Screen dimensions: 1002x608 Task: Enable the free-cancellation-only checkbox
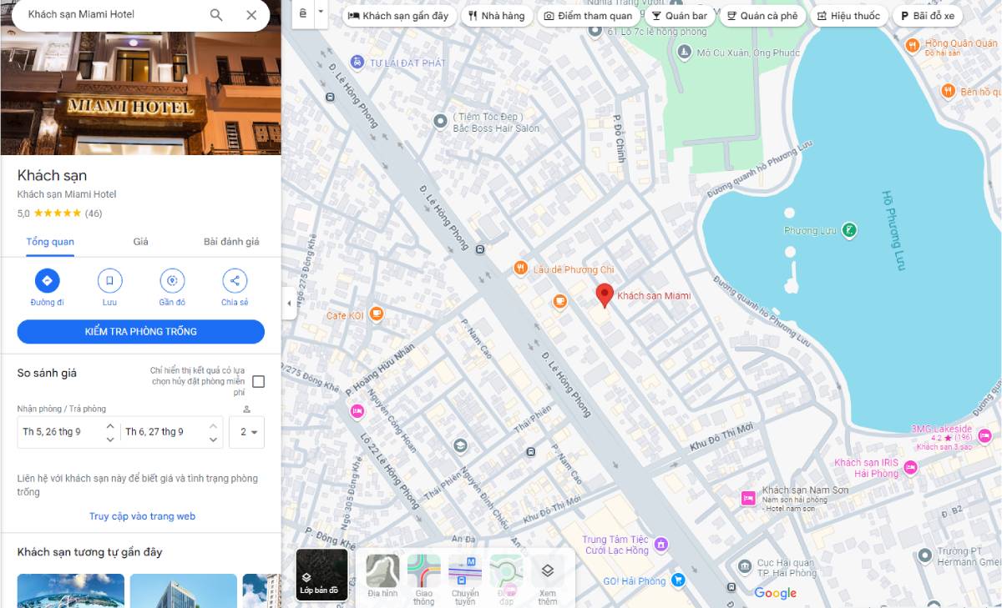259,382
